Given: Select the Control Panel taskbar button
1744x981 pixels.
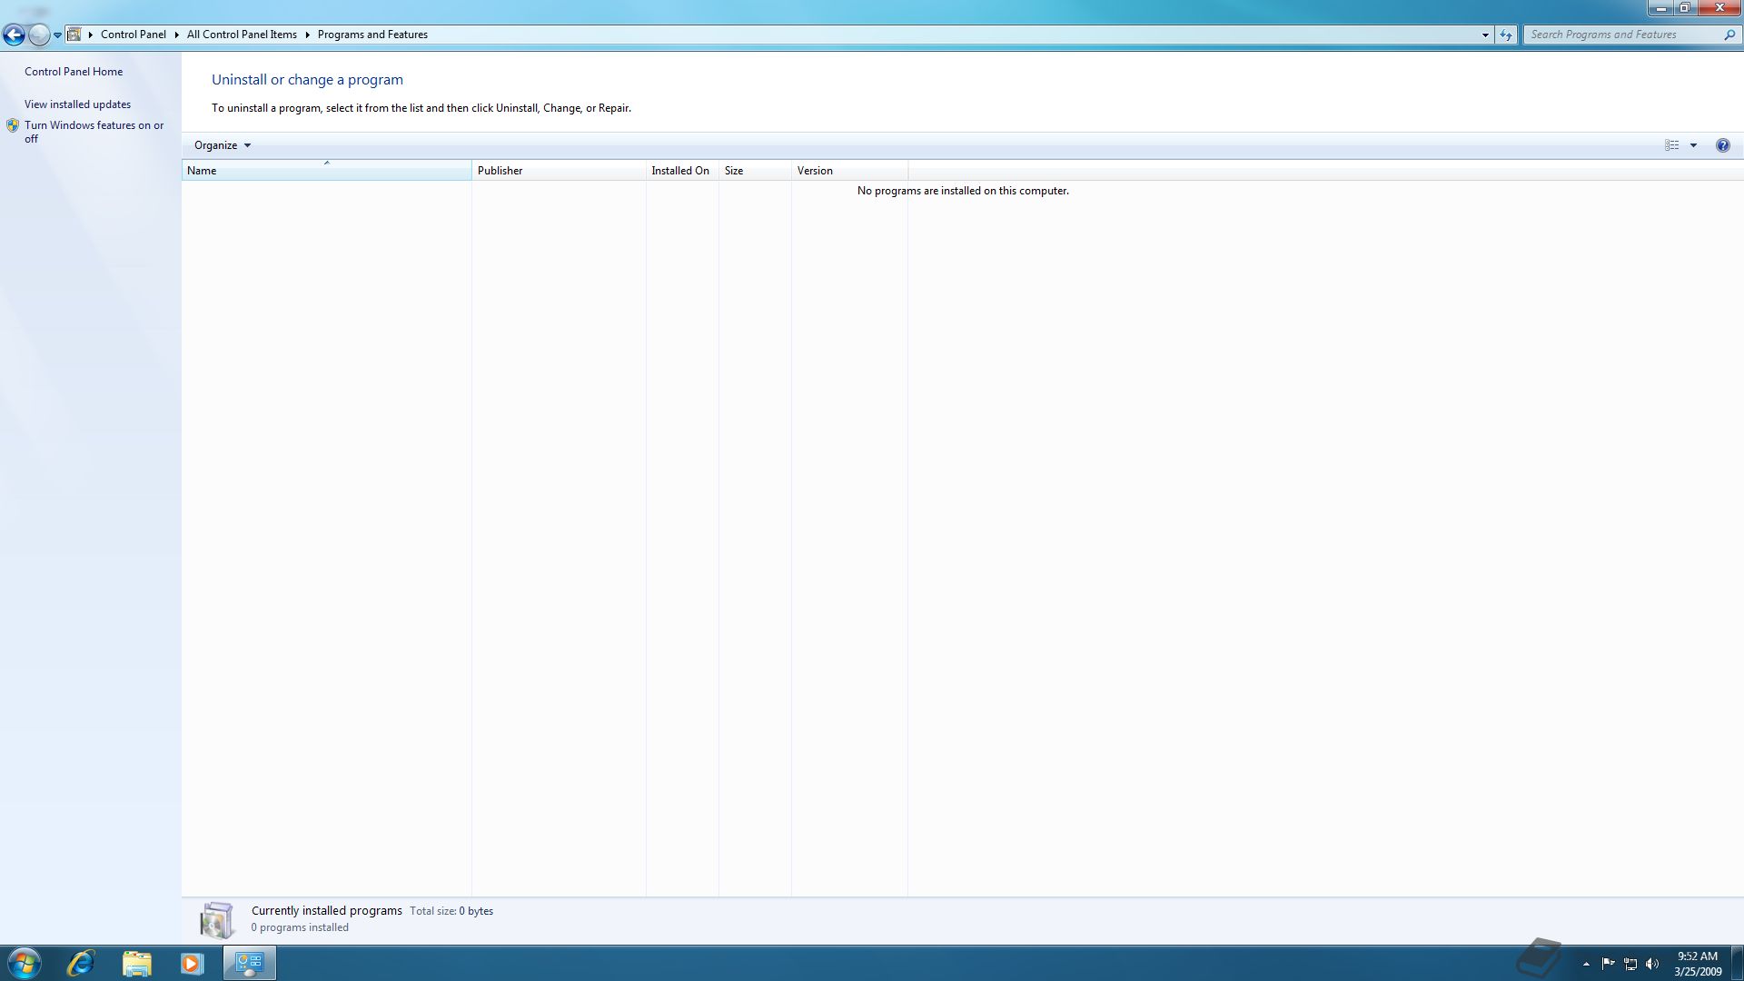Looking at the screenshot, I should (x=250, y=963).
